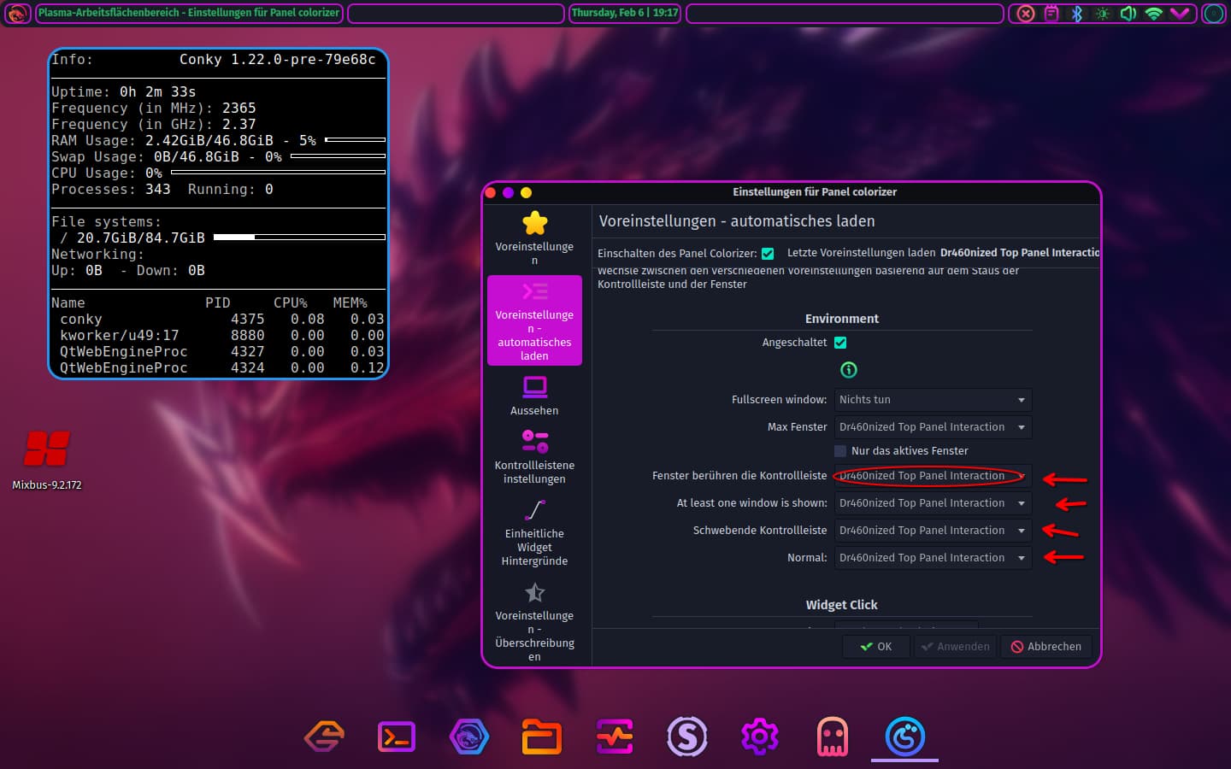Toggle the Angeschaltet checkbox

840,343
